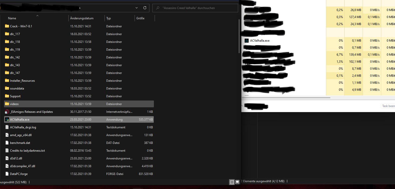Select the amd_ags_x64.dll file icon
Screen dimensions: 395x189
[7, 135]
